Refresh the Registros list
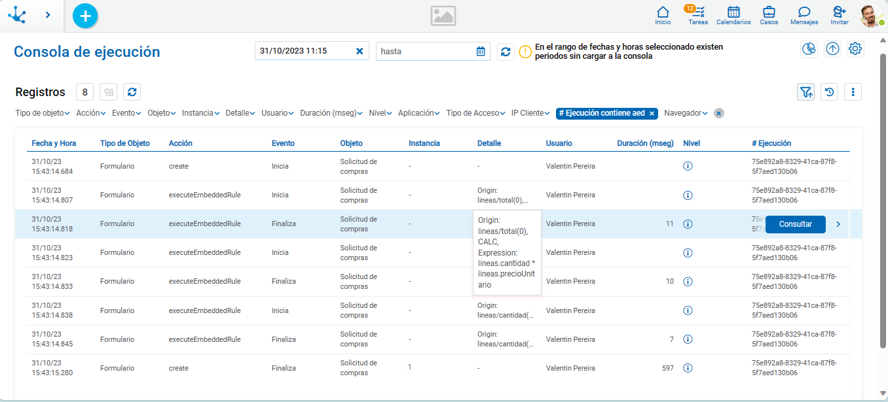This screenshot has height=402, width=888. pyautogui.click(x=132, y=92)
